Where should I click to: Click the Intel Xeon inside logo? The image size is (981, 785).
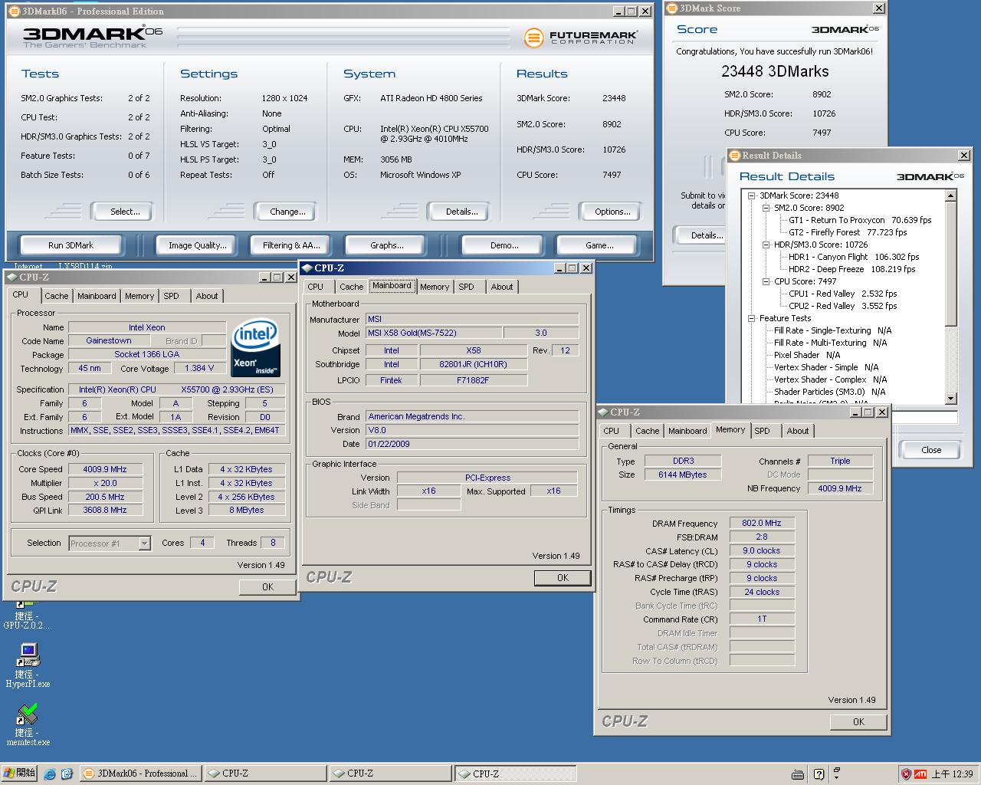click(255, 348)
